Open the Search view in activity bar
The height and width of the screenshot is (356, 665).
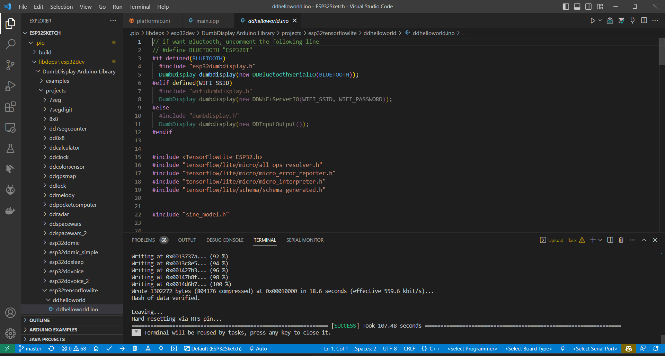tap(10, 44)
